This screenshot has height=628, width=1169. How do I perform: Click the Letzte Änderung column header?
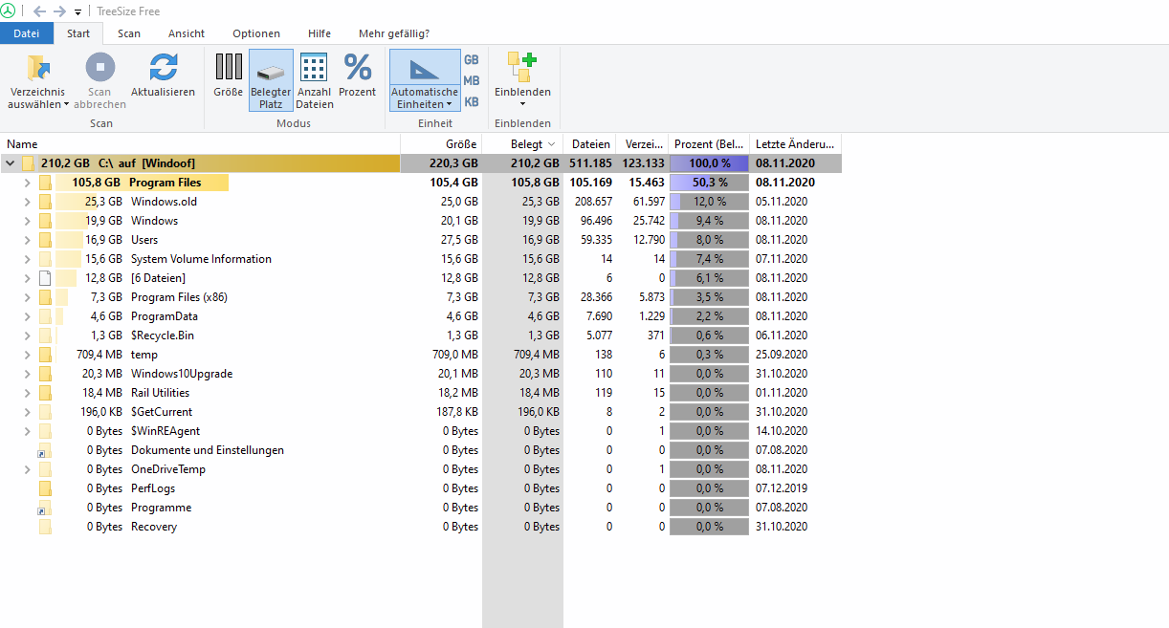794,144
